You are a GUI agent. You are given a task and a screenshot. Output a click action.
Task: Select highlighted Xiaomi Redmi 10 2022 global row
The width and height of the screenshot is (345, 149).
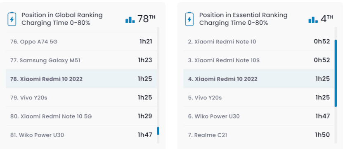(x=81, y=79)
